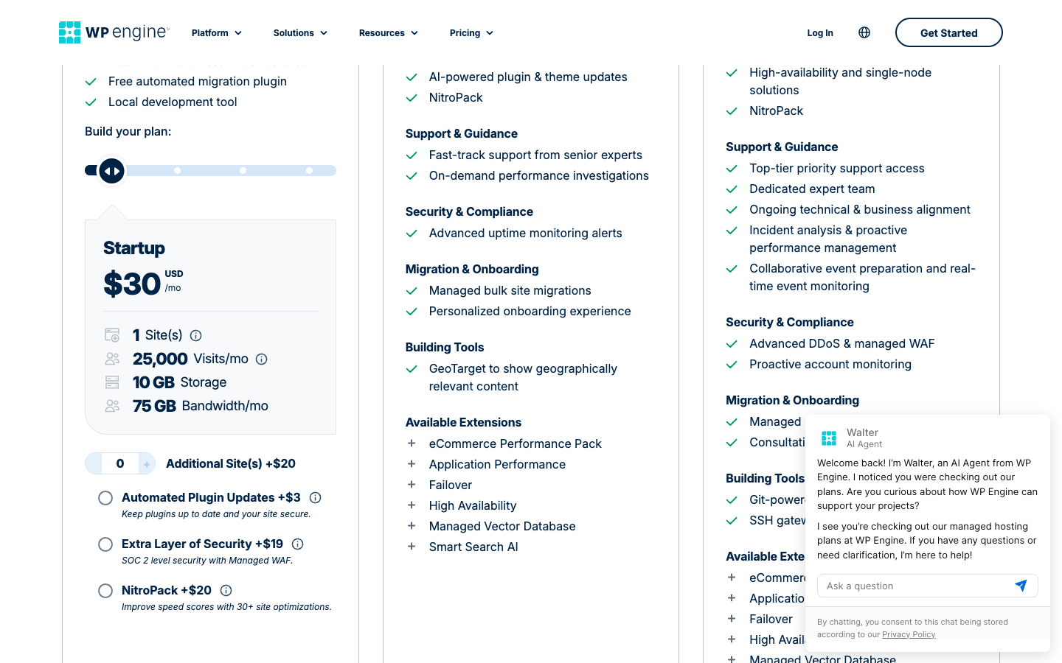Click the Startup plan heading

[134, 248]
